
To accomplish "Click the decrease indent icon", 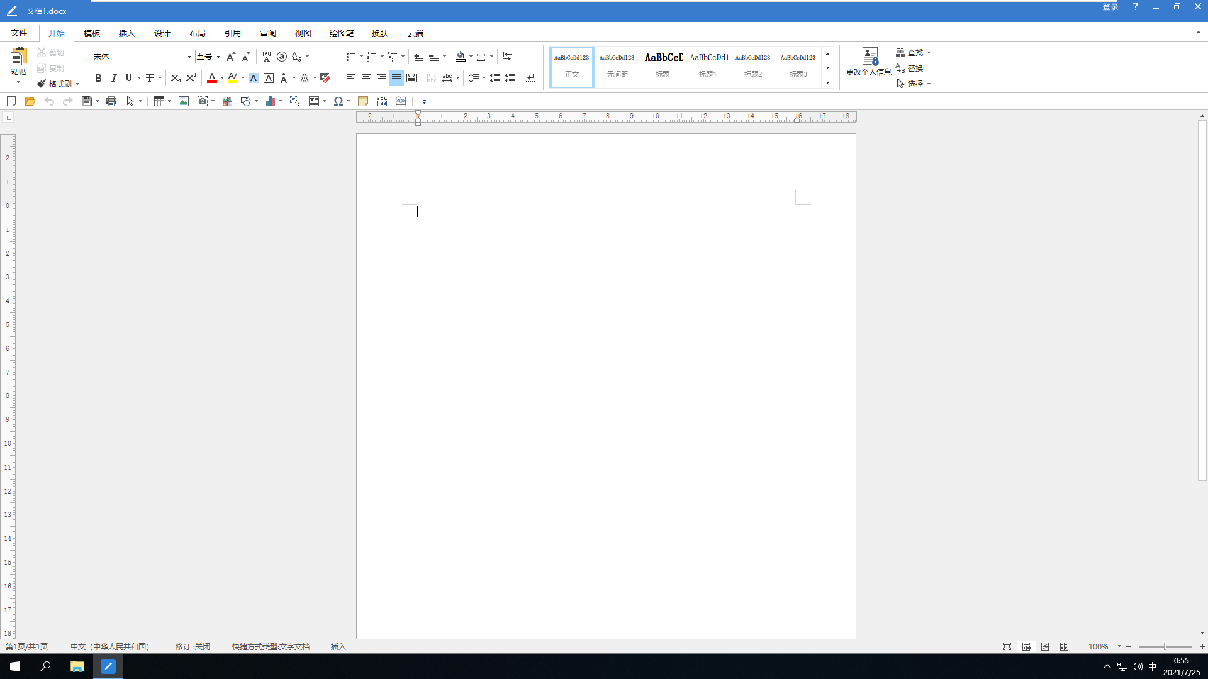I will click(x=418, y=57).
